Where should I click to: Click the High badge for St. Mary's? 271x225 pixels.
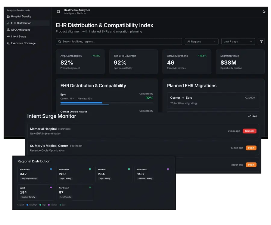coord(251,148)
